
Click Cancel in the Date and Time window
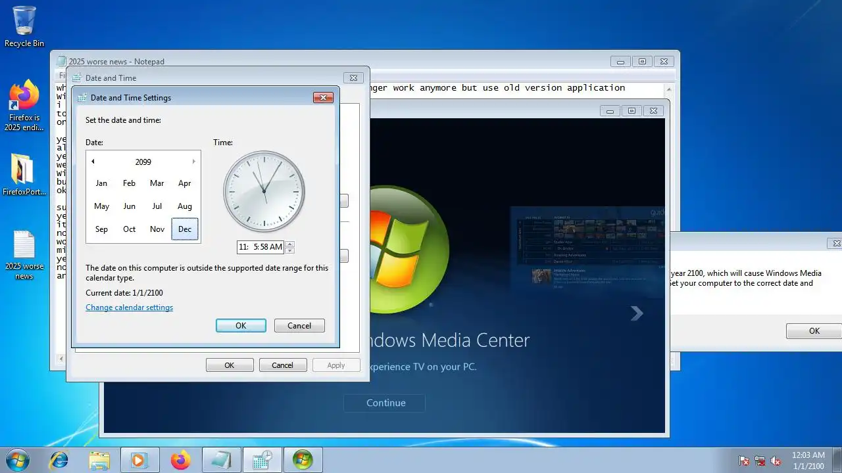click(x=283, y=365)
